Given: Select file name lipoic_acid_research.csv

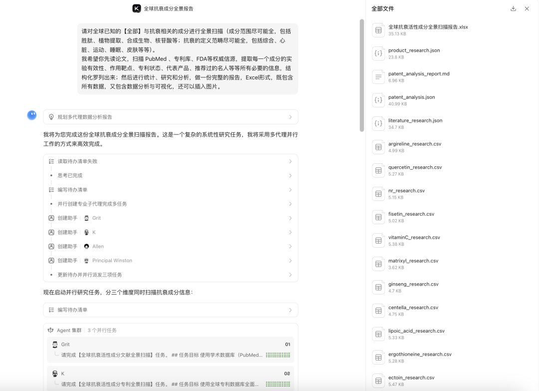Looking at the screenshot, I should tap(416, 331).
